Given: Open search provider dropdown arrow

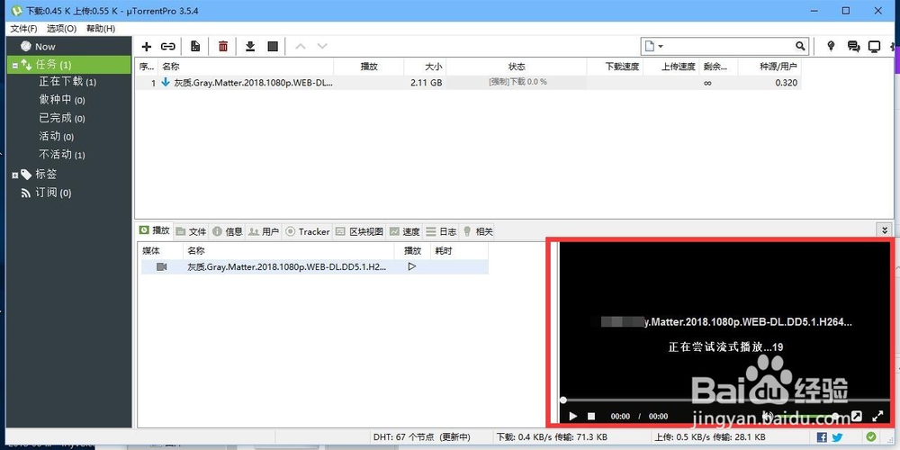Looking at the screenshot, I should click(x=661, y=47).
